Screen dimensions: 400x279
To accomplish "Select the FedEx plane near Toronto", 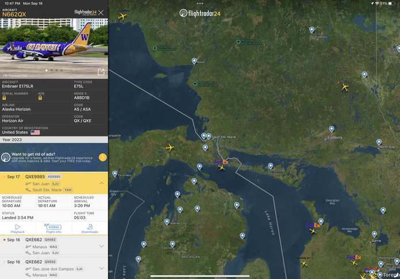I will 354,263.
